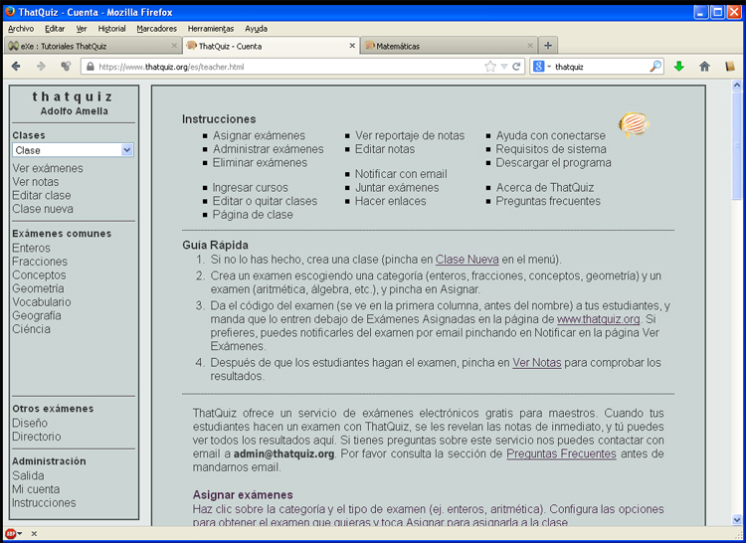Click Notificar con email link
Viewport: 746px width, 543px height.
coord(401,174)
